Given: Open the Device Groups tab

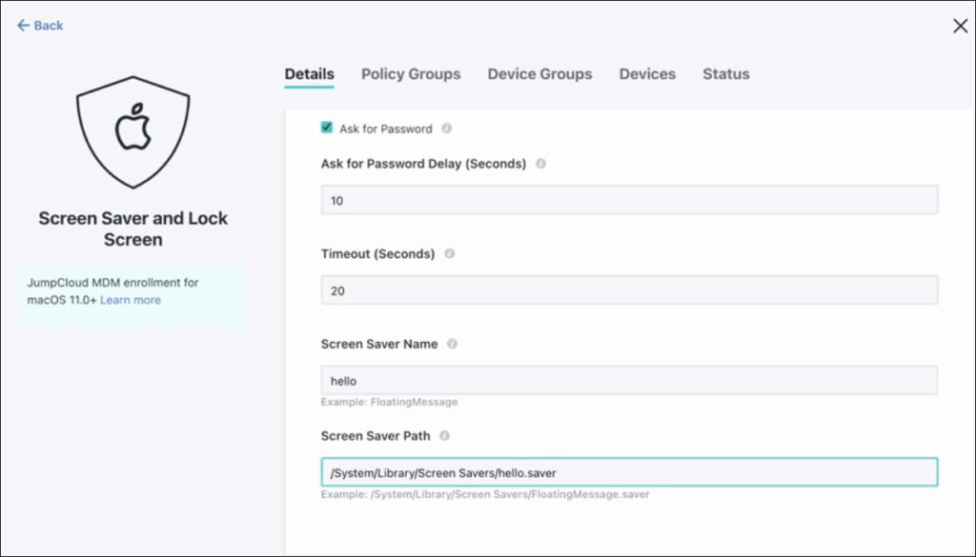Looking at the screenshot, I should (539, 74).
